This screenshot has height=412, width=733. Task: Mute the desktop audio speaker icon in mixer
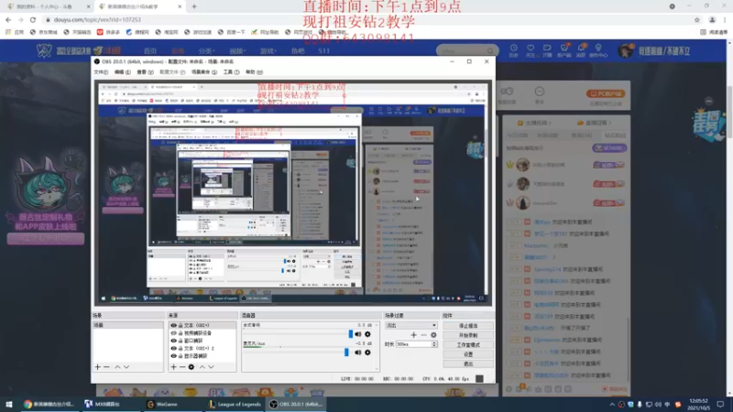pos(358,334)
